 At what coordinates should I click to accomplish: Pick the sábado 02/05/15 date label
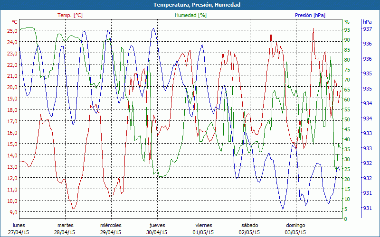(249, 229)
